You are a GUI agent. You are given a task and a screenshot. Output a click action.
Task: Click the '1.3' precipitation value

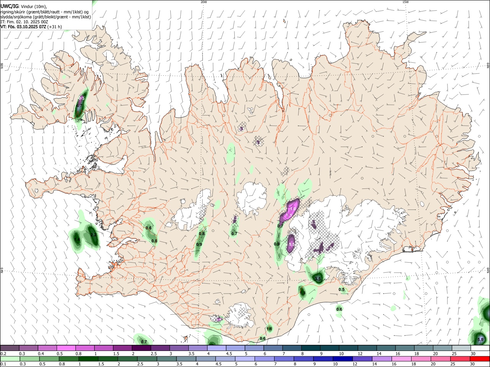302,293
